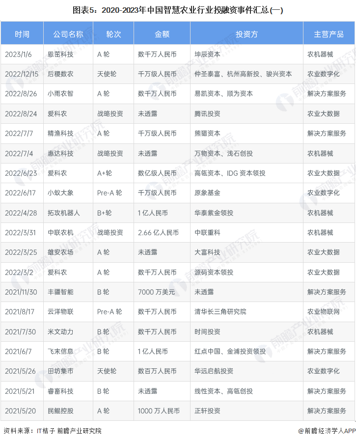Click the 金额 column header

(162, 34)
